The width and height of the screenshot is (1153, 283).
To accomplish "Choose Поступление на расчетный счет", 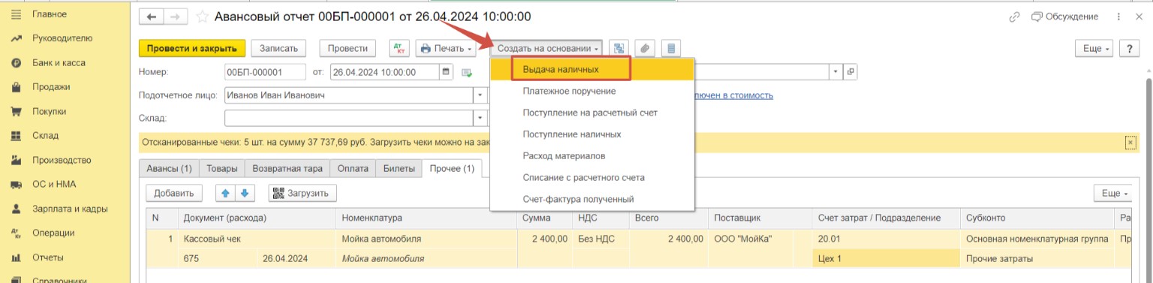I will point(593,113).
